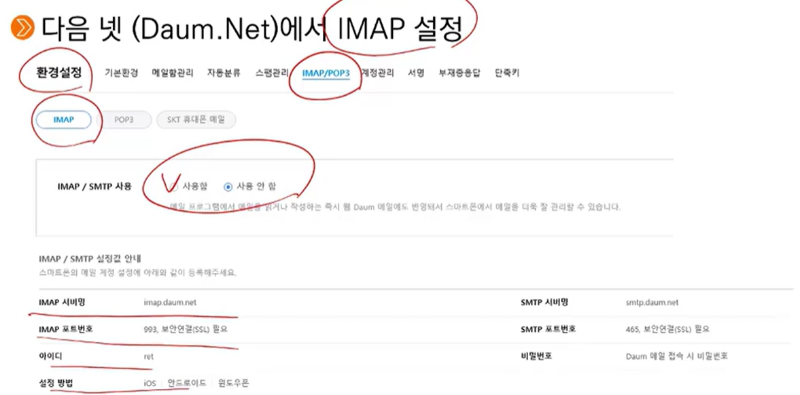
Task: Click the IMAP 포트번호 label
Action: click(66, 329)
